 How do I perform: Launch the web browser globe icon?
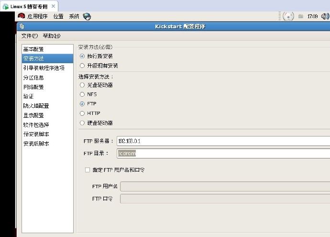(87, 16)
